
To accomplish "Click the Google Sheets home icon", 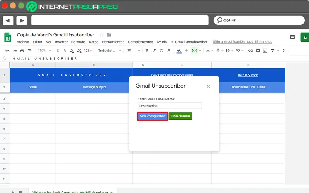I will coord(8,37).
